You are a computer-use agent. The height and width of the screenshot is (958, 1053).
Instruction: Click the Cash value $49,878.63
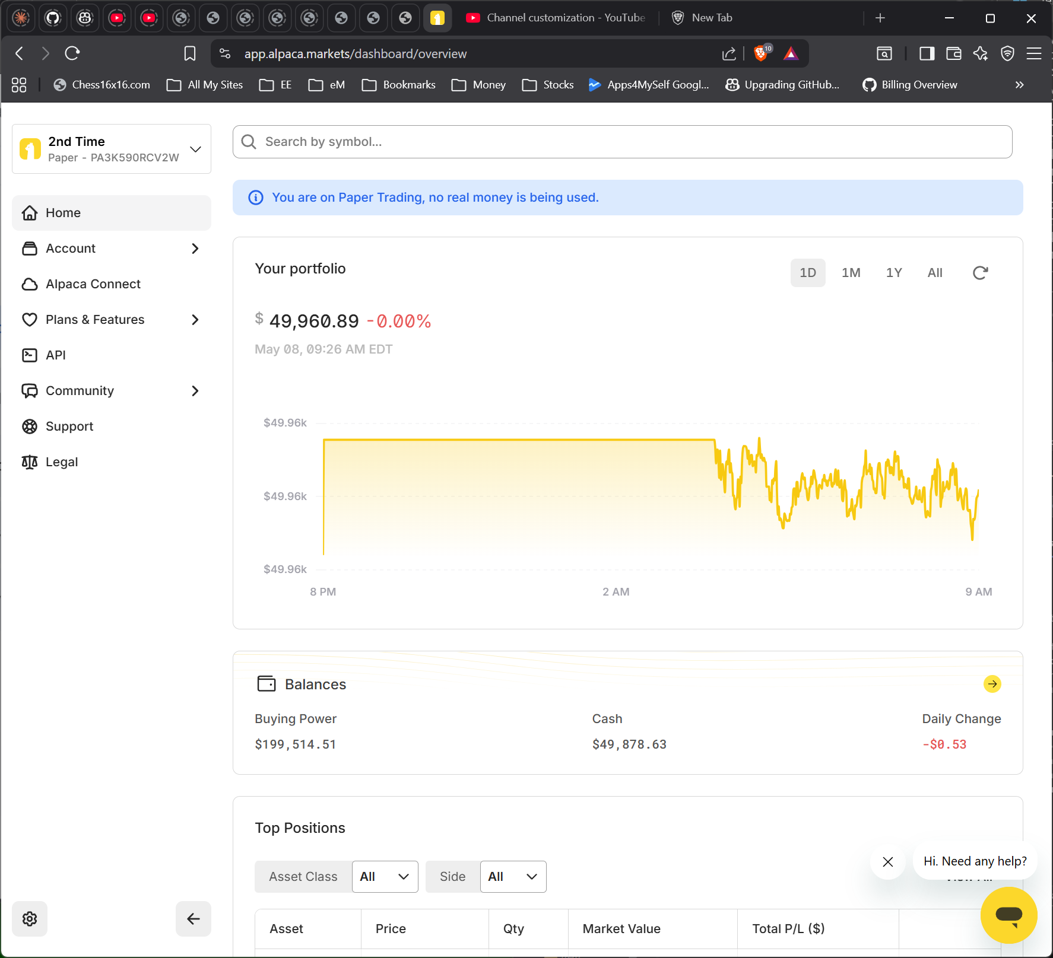point(629,744)
